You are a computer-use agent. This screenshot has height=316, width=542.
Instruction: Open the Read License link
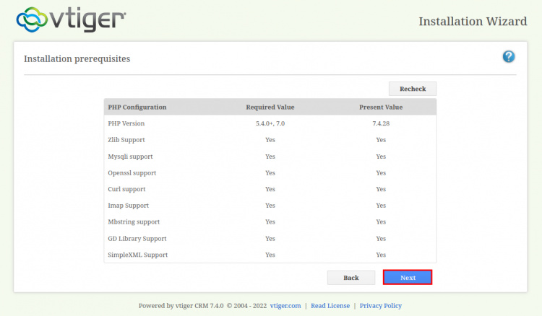point(330,305)
